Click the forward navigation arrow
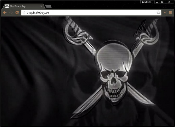The image size is (175, 127). 11,13
